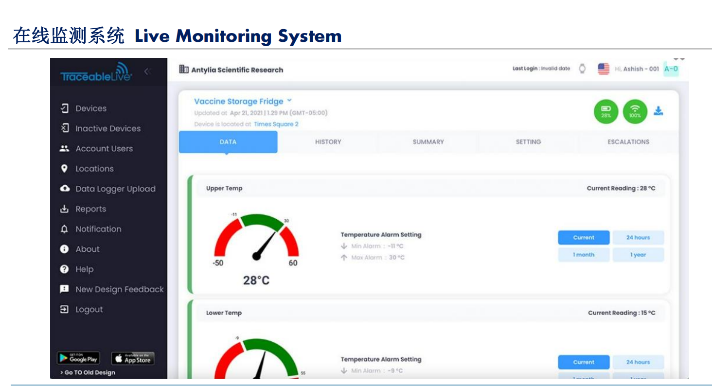Select 1 month range for Upper Temp
This screenshot has height=386, width=712.
click(583, 255)
